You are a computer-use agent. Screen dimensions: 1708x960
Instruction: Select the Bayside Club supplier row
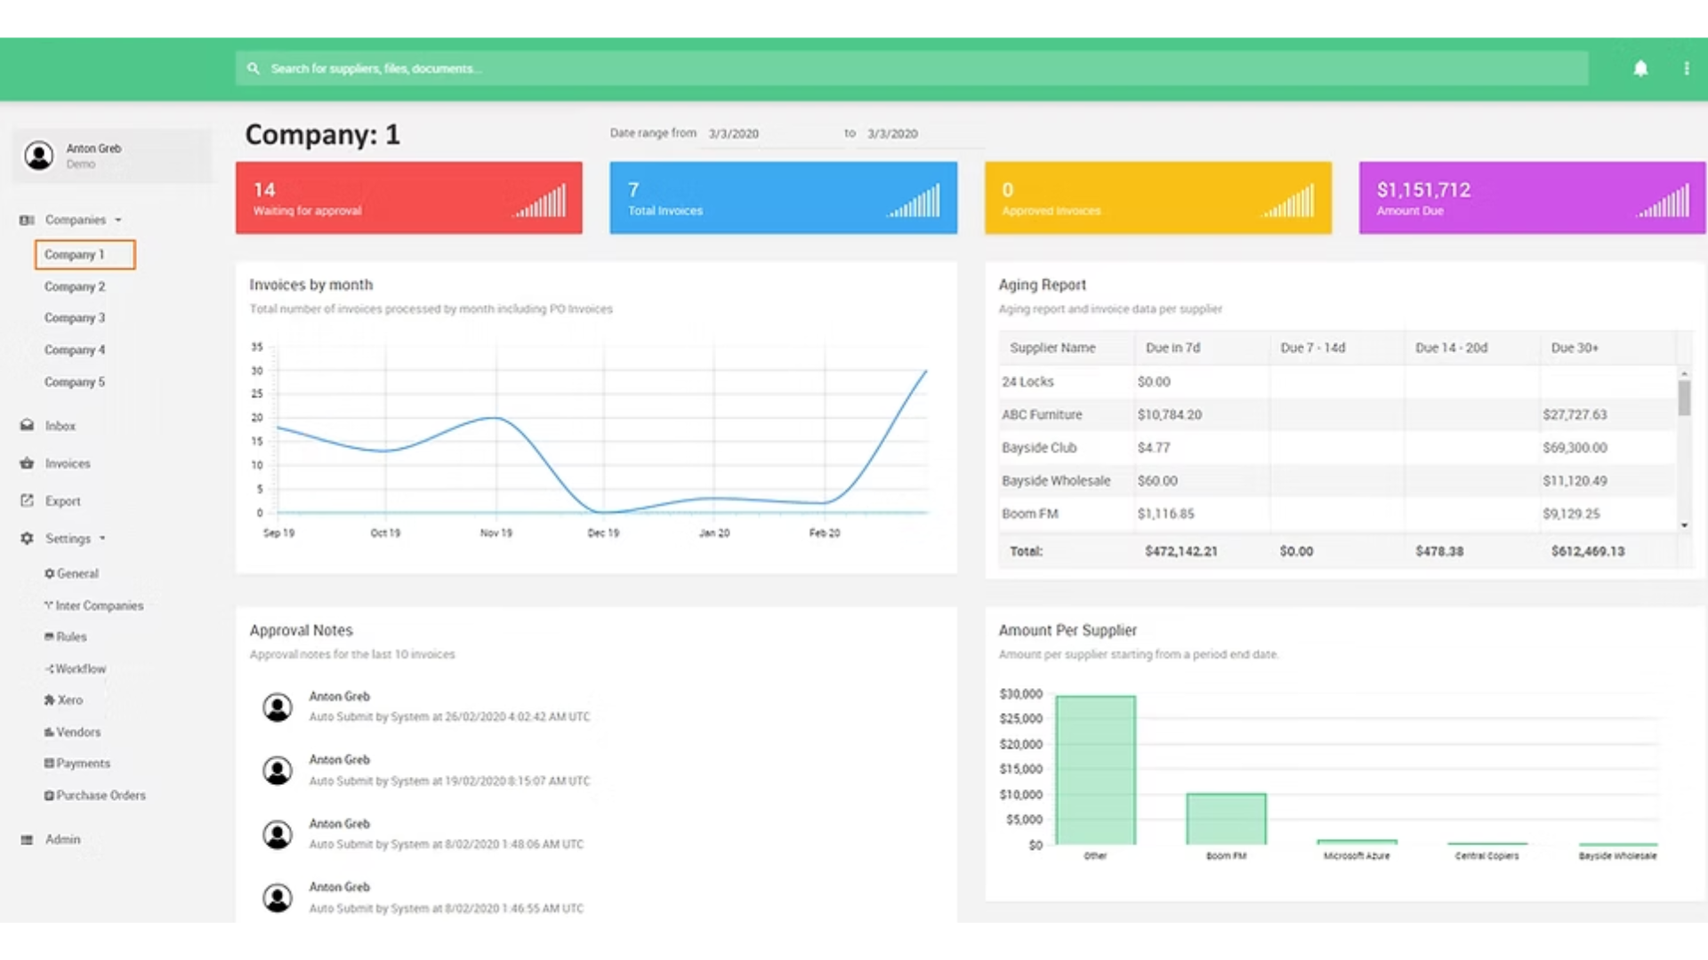pyautogui.click(x=1338, y=447)
